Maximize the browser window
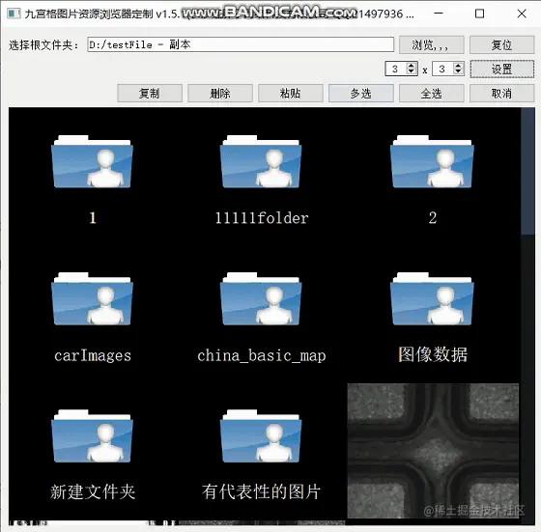The image size is (541, 532). pyautogui.click(x=479, y=14)
